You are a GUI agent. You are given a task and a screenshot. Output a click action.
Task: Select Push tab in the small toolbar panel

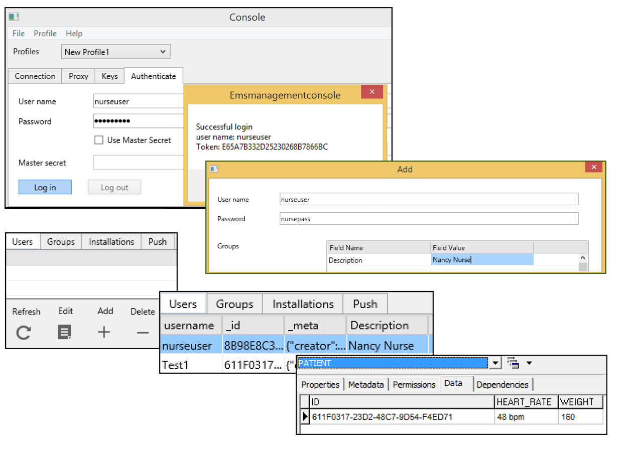[x=158, y=242]
